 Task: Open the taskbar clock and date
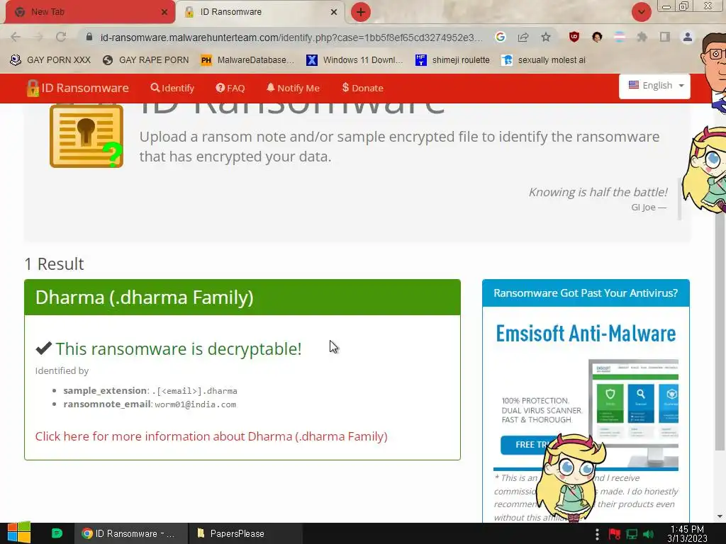(687, 533)
